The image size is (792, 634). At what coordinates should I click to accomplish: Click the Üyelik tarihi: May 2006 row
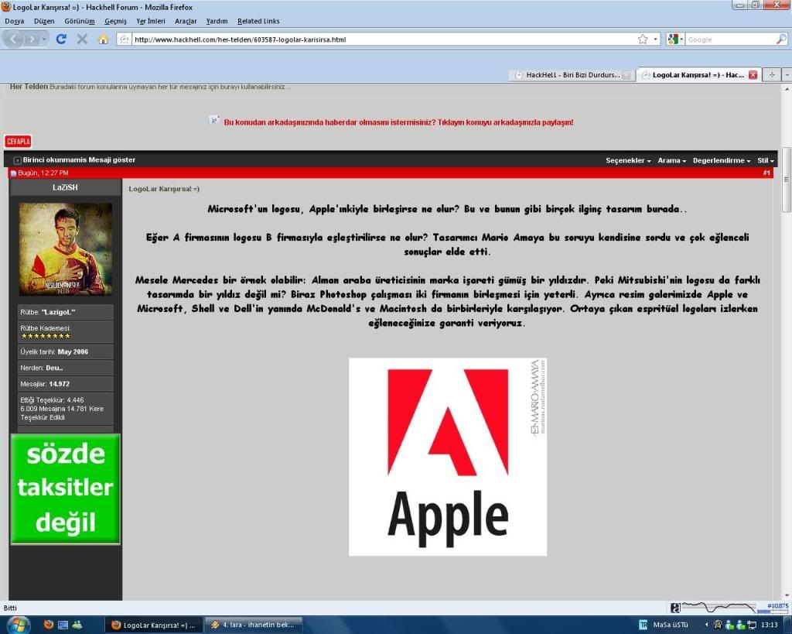pyautogui.click(x=65, y=351)
